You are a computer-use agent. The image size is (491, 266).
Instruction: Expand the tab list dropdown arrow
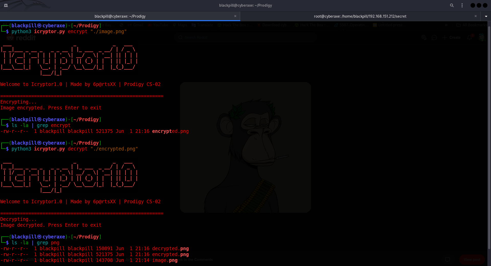pyautogui.click(x=486, y=16)
